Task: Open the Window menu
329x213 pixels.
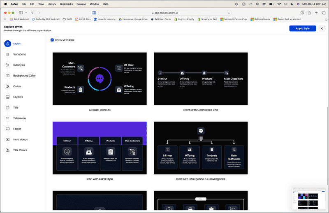Action: point(95,4)
